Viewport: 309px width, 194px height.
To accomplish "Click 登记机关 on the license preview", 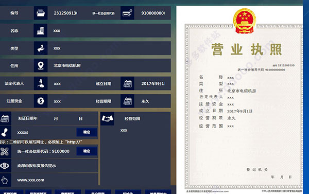I will click(x=257, y=170).
